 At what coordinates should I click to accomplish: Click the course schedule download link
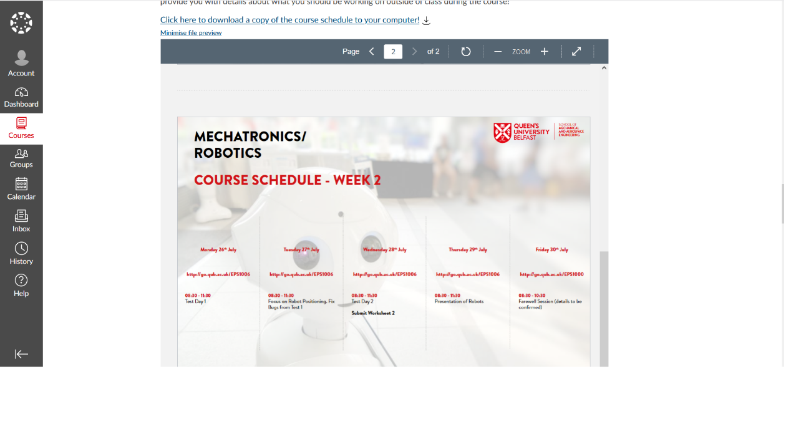pyautogui.click(x=290, y=20)
